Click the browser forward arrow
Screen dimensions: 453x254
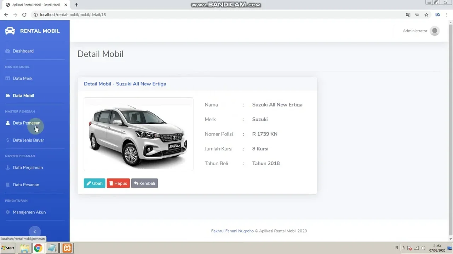point(15,14)
